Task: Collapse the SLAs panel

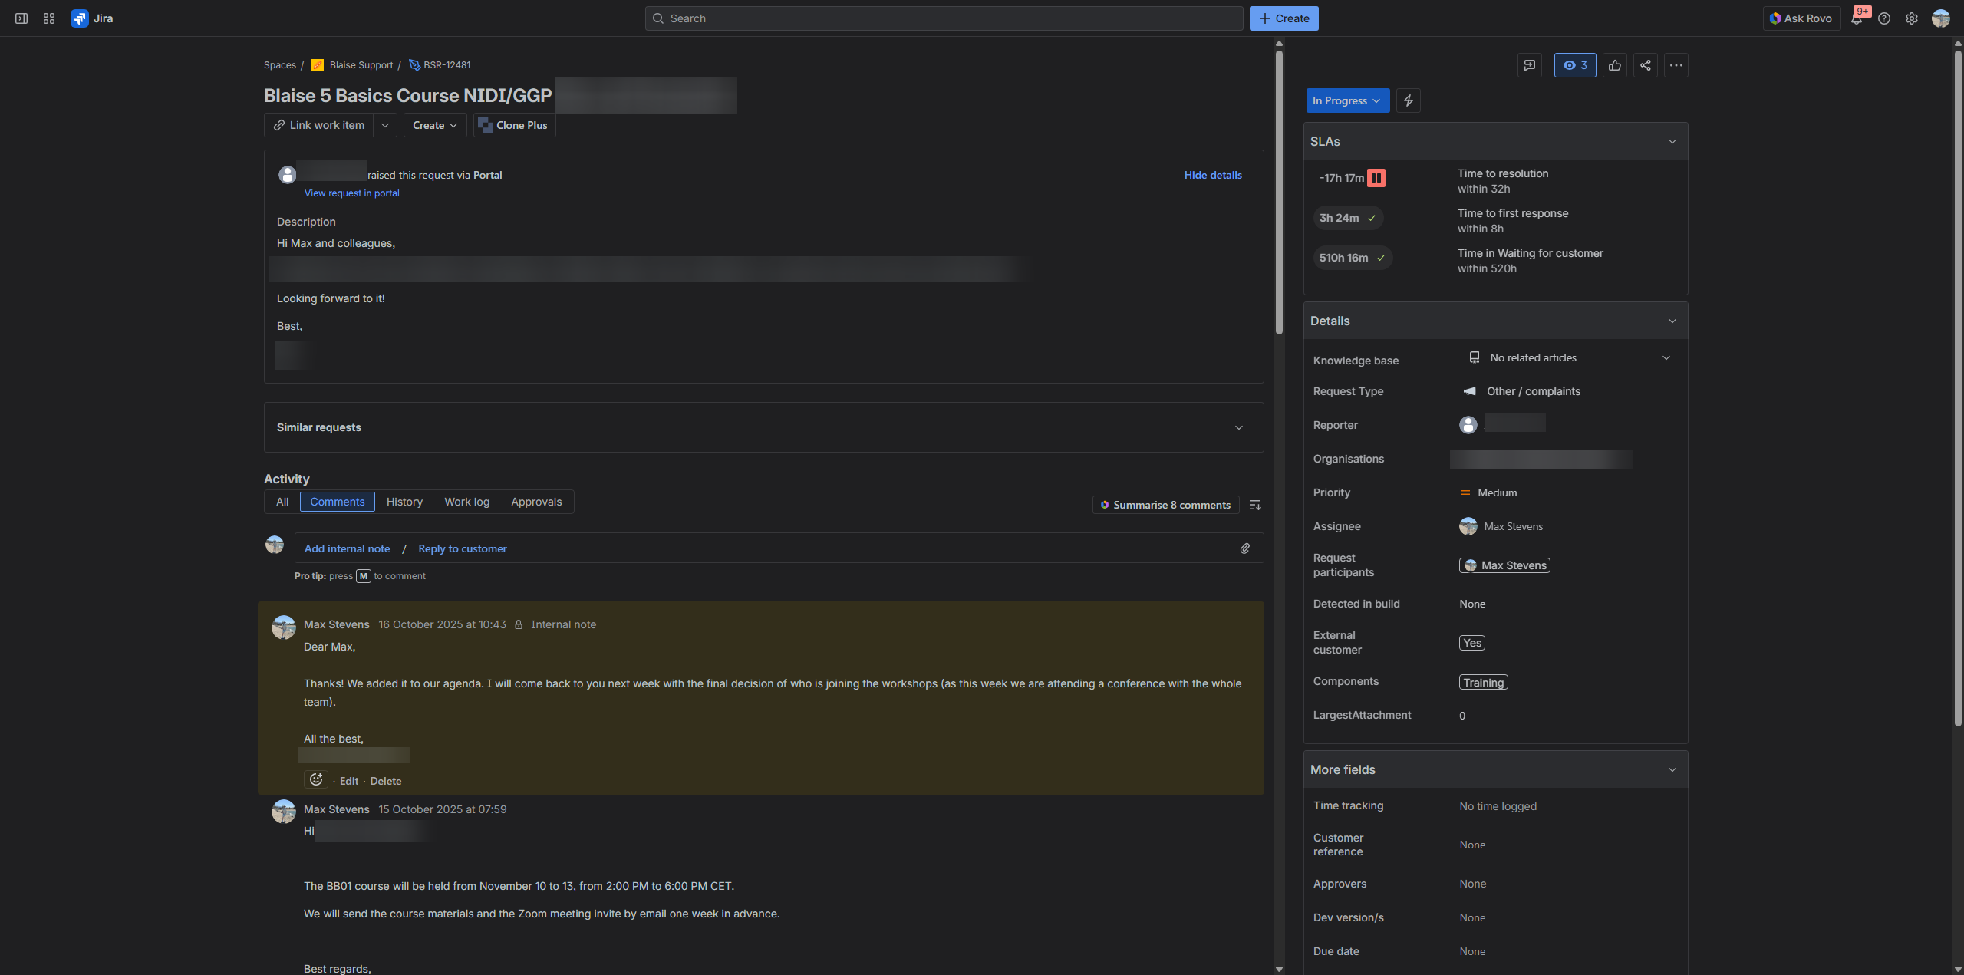Action: point(1672,141)
